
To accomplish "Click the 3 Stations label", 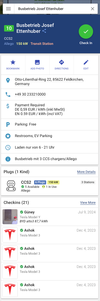I will pos(88,182).
